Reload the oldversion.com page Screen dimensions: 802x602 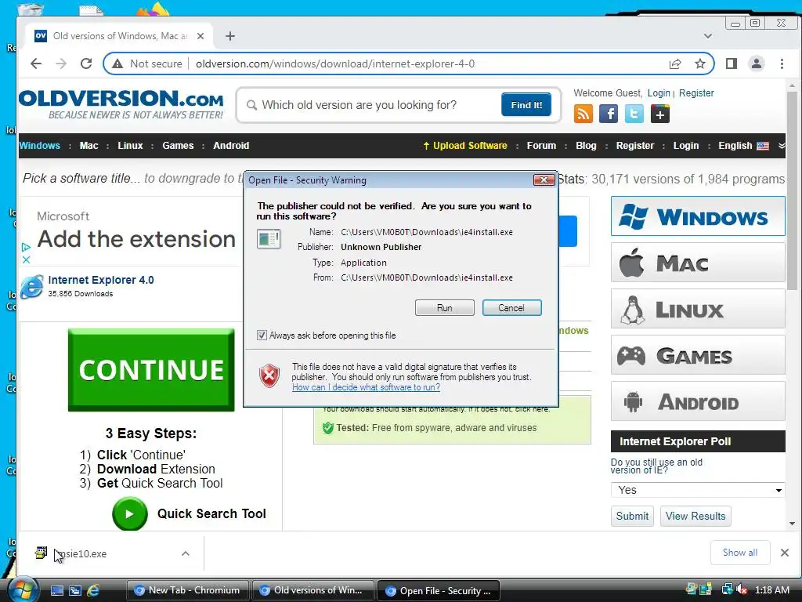point(86,63)
